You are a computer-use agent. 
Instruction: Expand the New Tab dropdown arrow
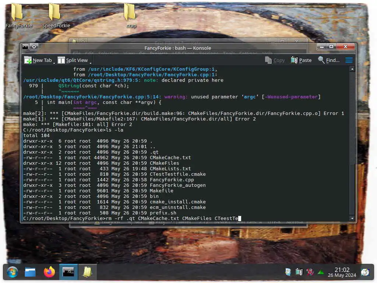[54, 63]
